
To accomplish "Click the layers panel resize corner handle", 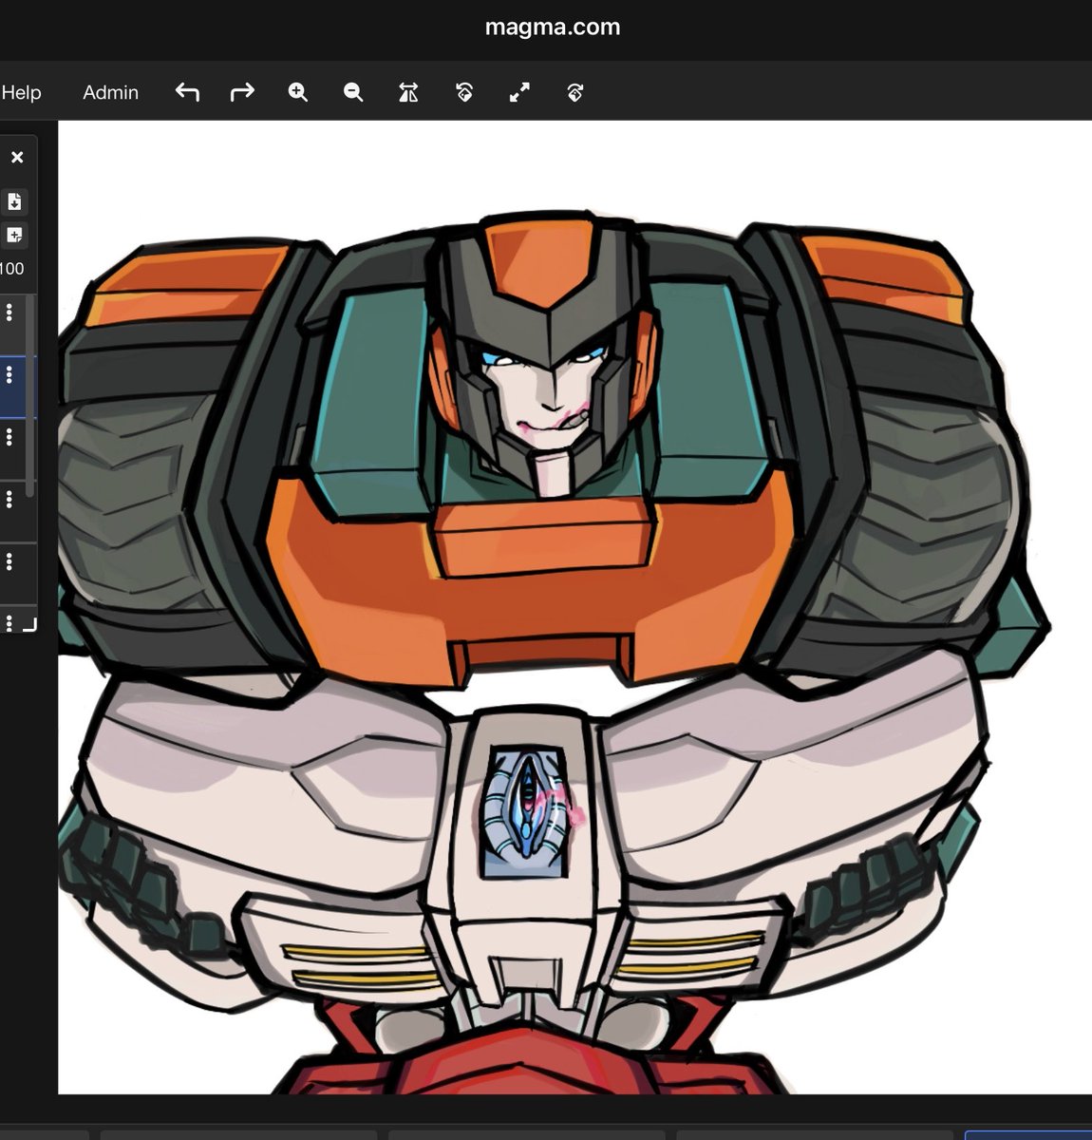I will 29,624.
